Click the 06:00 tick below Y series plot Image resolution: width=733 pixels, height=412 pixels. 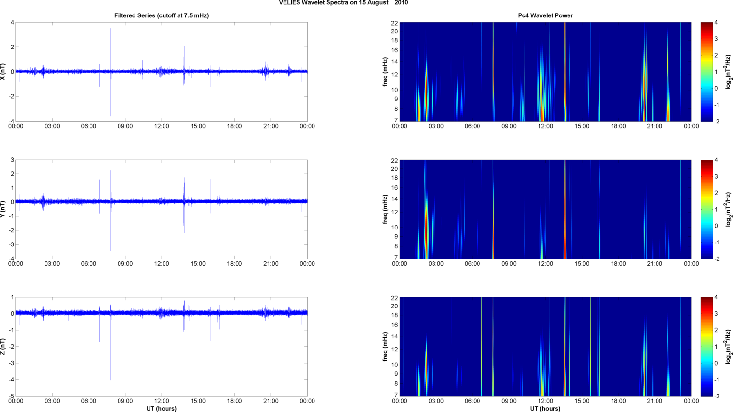(x=89, y=264)
